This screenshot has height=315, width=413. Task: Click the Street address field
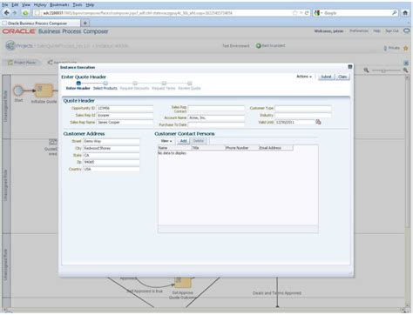(112, 141)
